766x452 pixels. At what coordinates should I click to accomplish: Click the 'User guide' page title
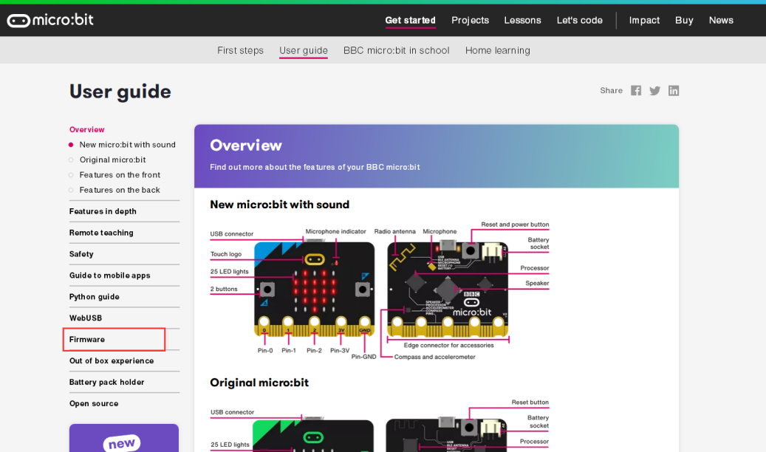pyautogui.click(x=120, y=92)
